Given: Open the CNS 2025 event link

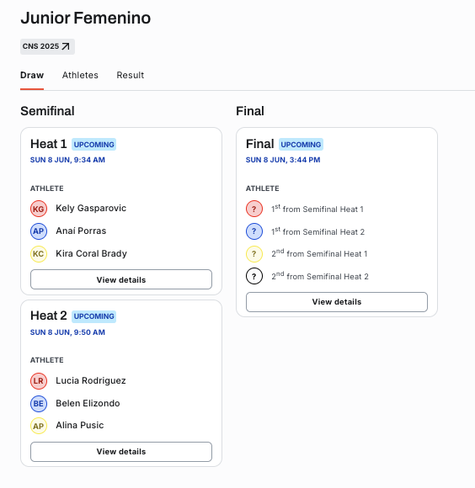Looking at the screenshot, I should [47, 46].
